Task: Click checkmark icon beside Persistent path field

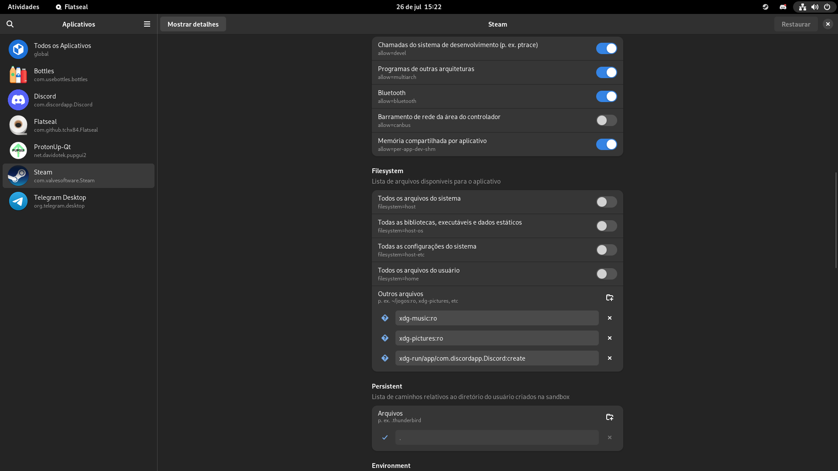Action: point(385,437)
